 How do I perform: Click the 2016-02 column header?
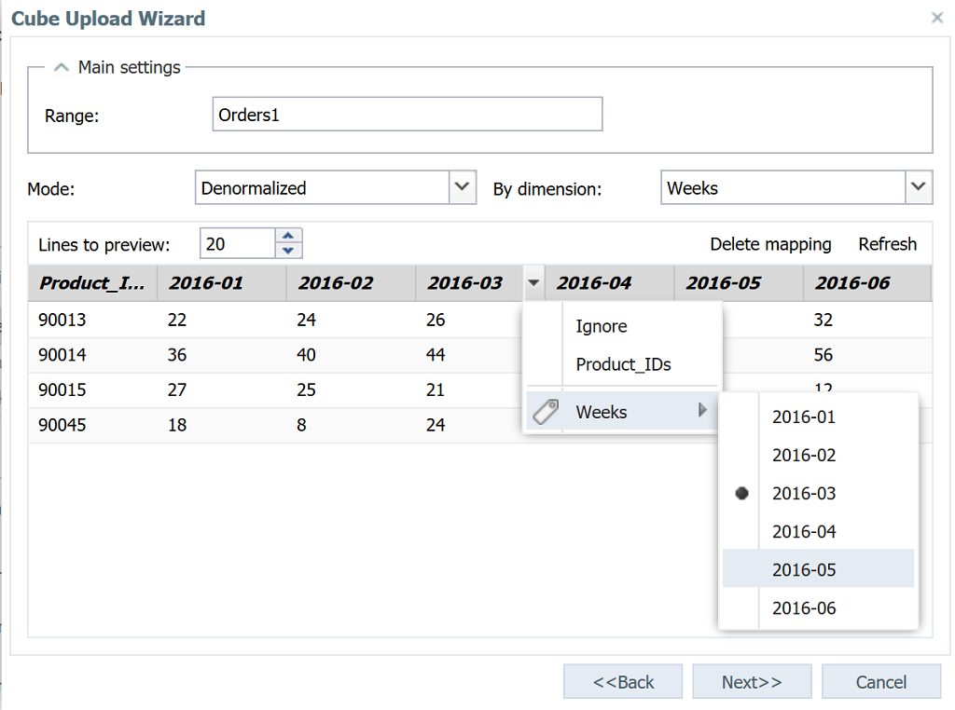[x=335, y=283]
